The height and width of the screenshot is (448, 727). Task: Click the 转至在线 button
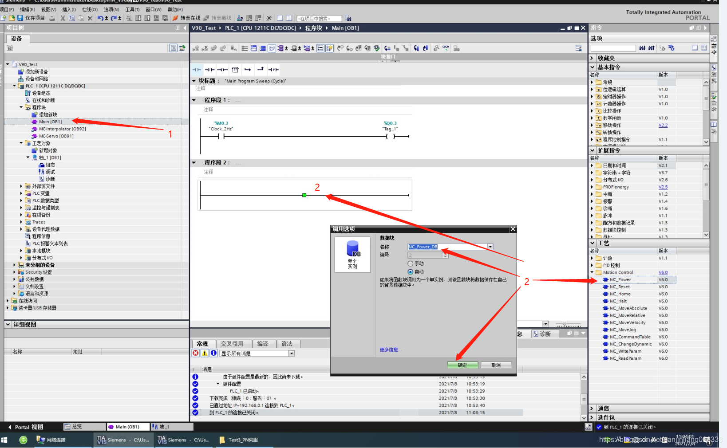[186, 18]
